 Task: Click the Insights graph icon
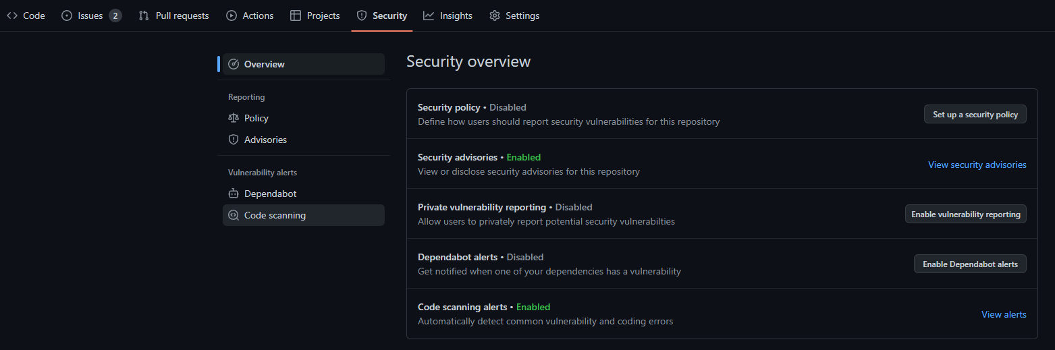pos(429,16)
